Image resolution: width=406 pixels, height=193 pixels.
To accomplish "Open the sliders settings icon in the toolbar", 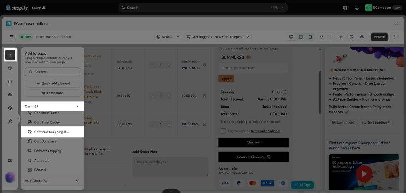I will pos(341,37).
